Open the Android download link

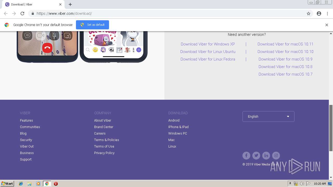click(x=174, y=121)
